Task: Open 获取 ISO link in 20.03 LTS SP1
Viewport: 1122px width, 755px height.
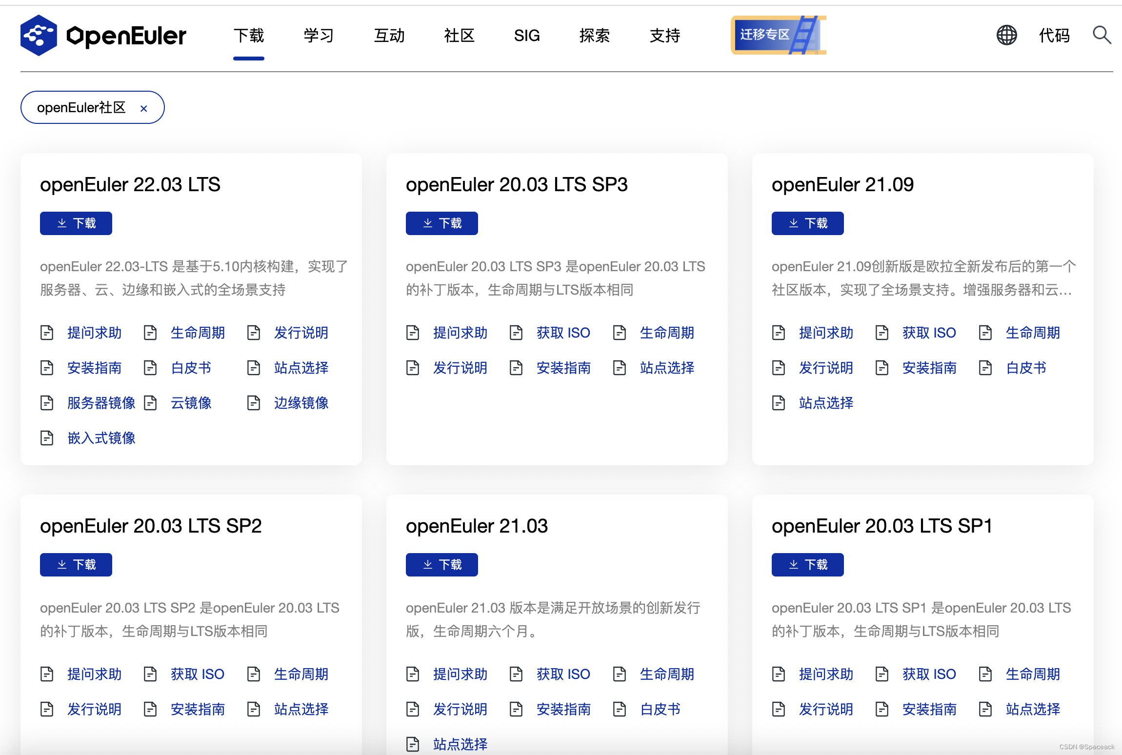Action: click(929, 674)
